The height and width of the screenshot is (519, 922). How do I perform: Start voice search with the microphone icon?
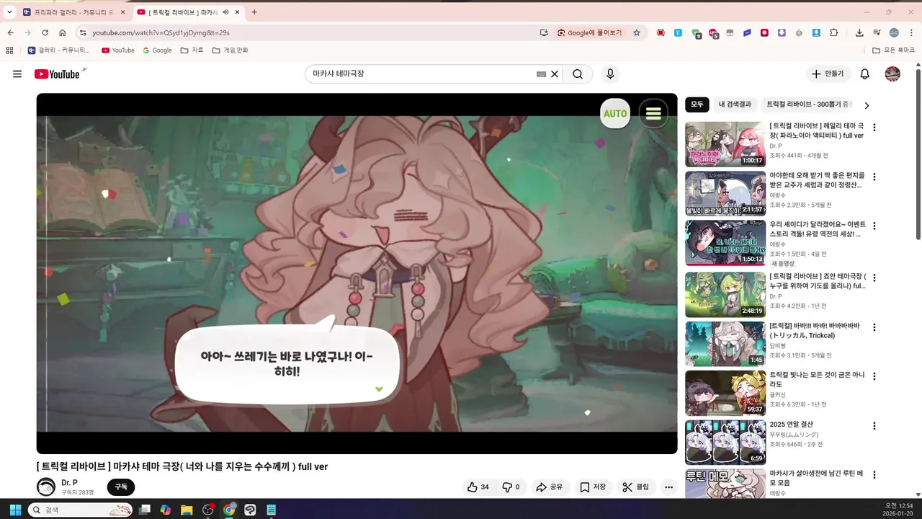pos(610,74)
